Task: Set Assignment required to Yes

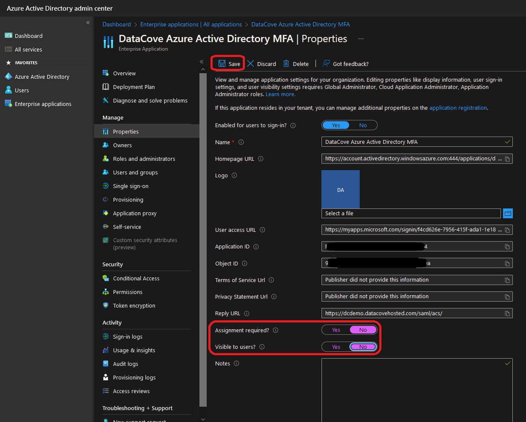Action: (336, 330)
